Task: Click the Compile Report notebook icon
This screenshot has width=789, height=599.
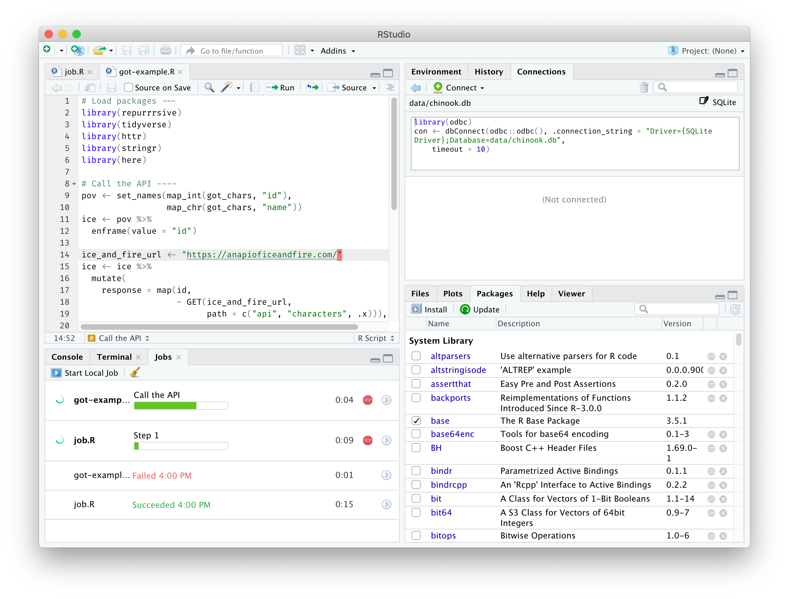Action: [x=255, y=88]
